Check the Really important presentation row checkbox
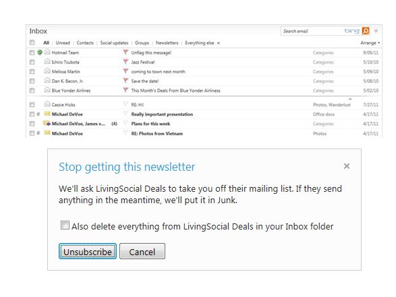 pyautogui.click(x=32, y=114)
